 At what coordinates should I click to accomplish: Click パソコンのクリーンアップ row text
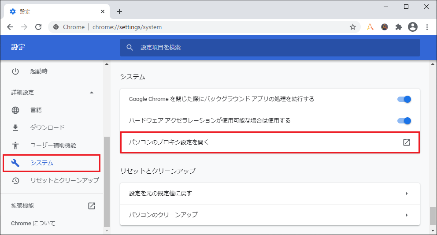click(163, 215)
